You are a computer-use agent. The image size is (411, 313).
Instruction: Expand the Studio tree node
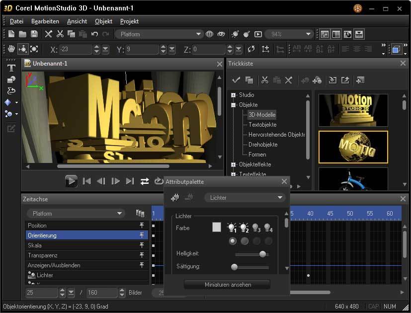pos(233,95)
